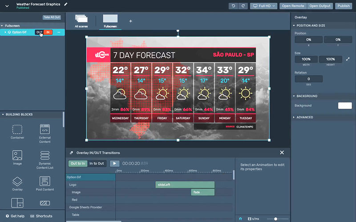356x222 pixels.
Task: Switch transition mode to In to Out
Action: tap(97, 164)
